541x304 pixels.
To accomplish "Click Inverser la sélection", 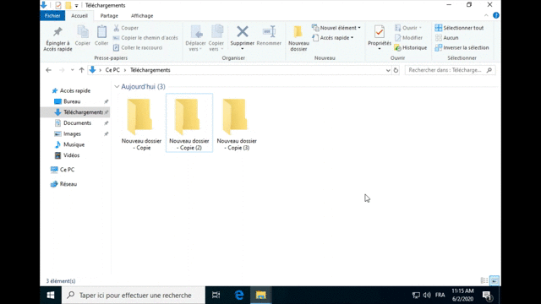I will pos(462,47).
